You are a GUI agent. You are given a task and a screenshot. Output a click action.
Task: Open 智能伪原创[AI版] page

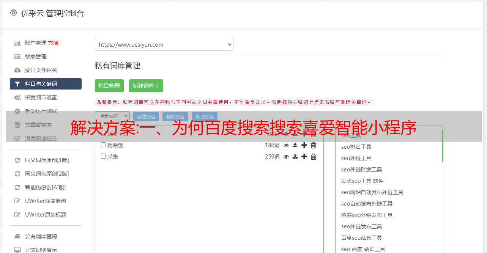pos(46,187)
